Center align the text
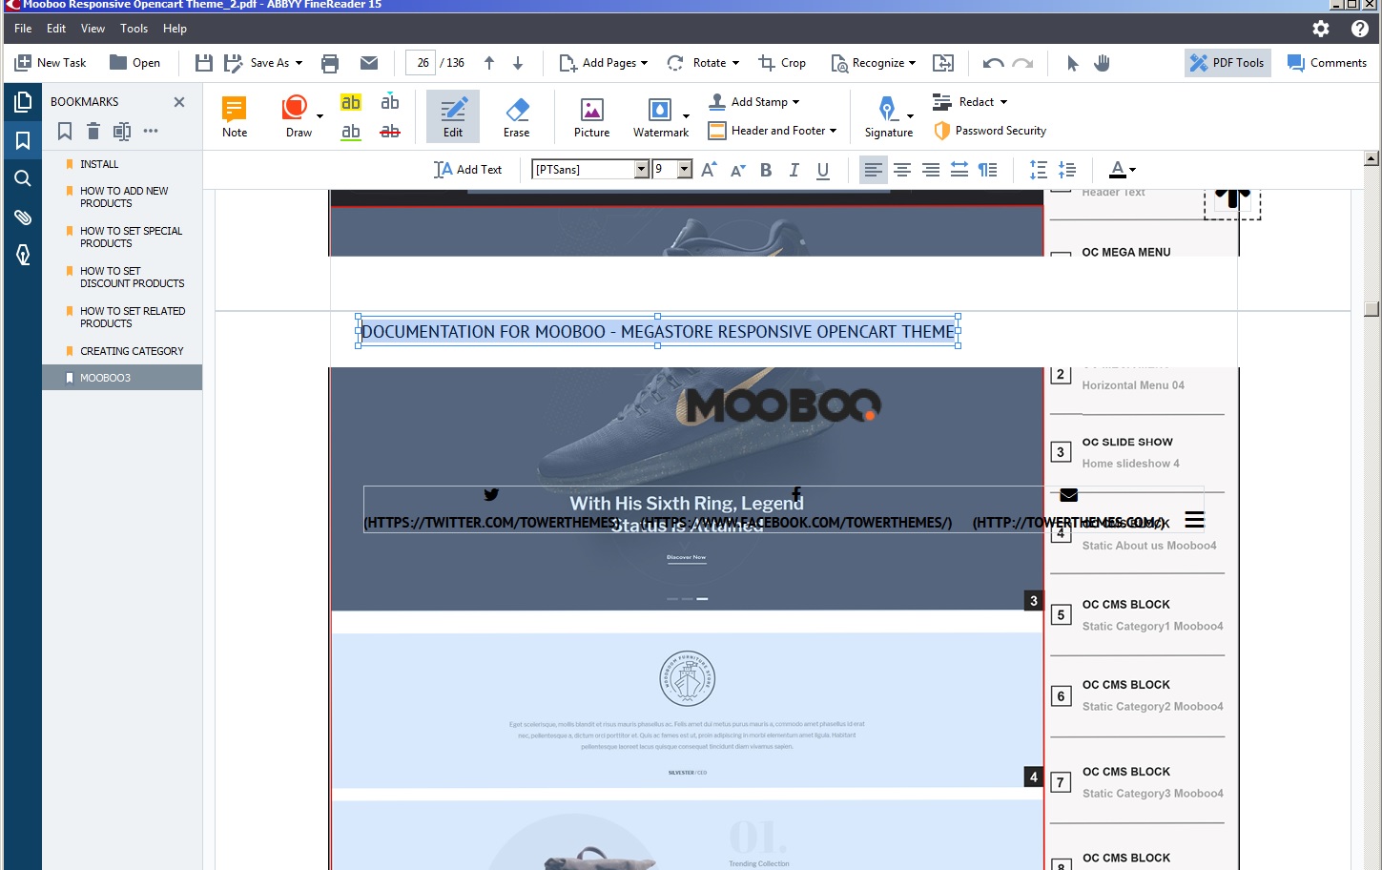Viewport: 1382px width, 870px height. [x=902, y=170]
